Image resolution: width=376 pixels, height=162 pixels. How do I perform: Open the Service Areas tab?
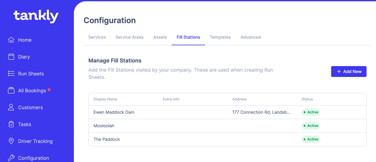[129, 37]
